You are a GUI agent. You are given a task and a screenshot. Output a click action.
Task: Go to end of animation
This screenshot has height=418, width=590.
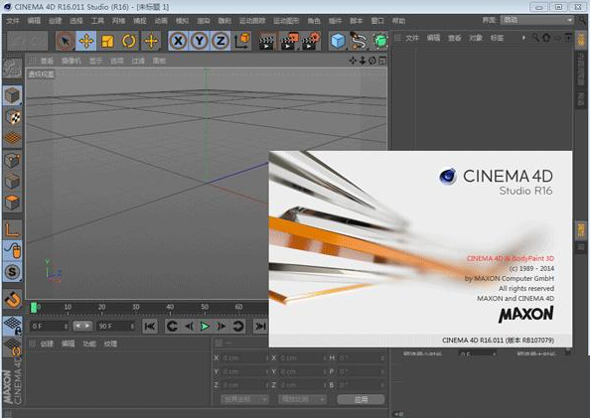pos(259,327)
